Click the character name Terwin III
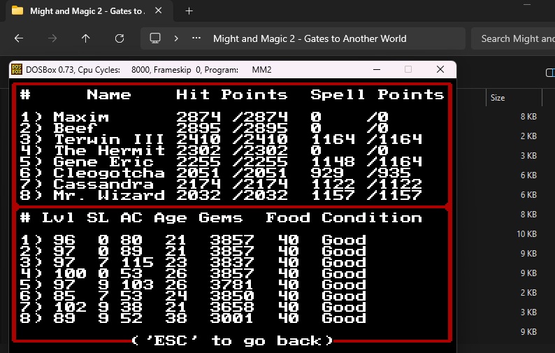Viewport: 555px width, 353px height. pos(109,139)
